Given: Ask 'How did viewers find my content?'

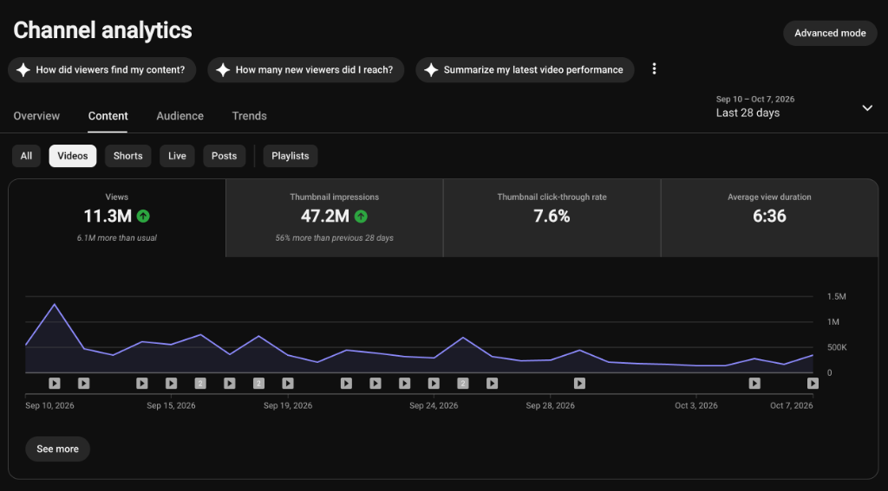Looking at the screenshot, I should tap(102, 70).
